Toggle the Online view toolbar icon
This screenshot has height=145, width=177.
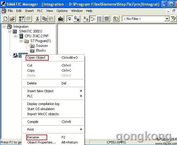[70, 18]
